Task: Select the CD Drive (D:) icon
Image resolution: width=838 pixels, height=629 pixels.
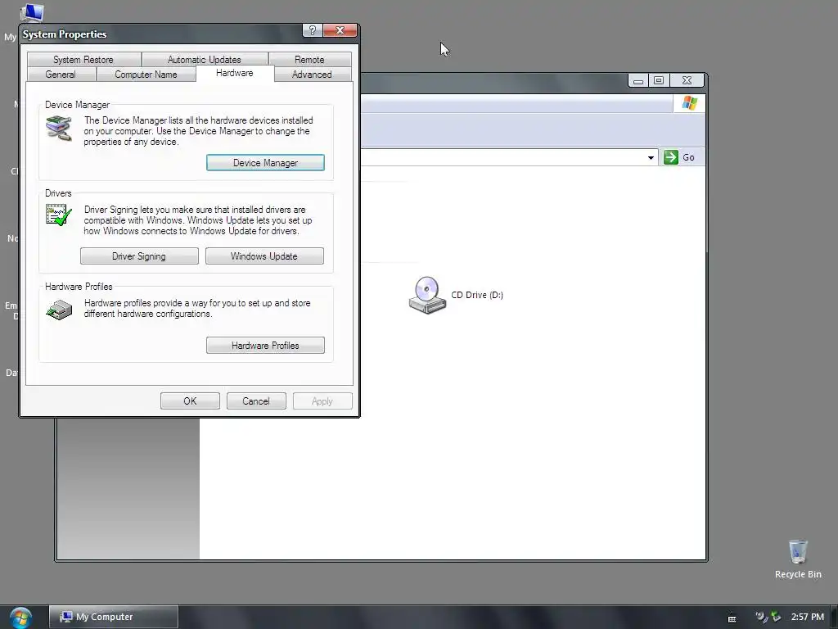Action: pyautogui.click(x=427, y=295)
